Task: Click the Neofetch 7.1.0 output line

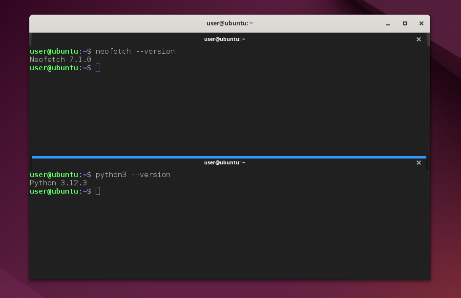Action: (60, 60)
